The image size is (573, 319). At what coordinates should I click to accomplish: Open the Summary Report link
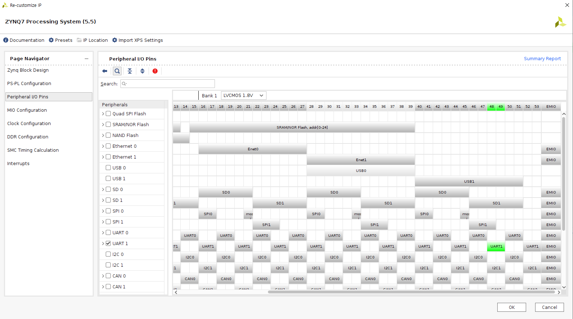pos(542,59)
